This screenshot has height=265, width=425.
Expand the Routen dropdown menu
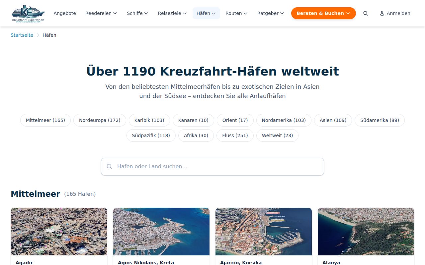236,13
